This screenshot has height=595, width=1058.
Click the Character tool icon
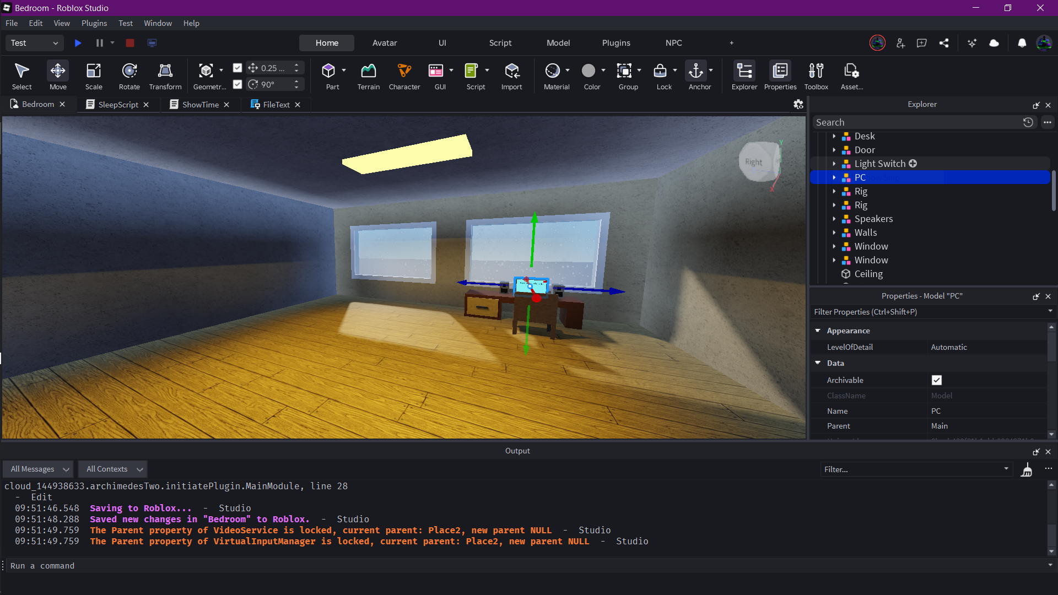pos(404,71)
